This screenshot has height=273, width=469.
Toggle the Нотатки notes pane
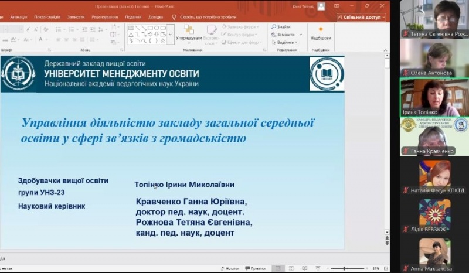point(230,268)
